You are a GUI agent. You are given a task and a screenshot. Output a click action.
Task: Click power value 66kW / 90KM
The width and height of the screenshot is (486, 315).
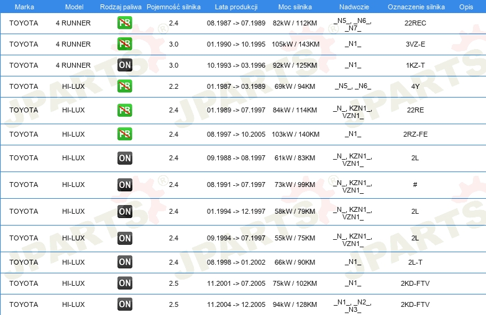295,262
